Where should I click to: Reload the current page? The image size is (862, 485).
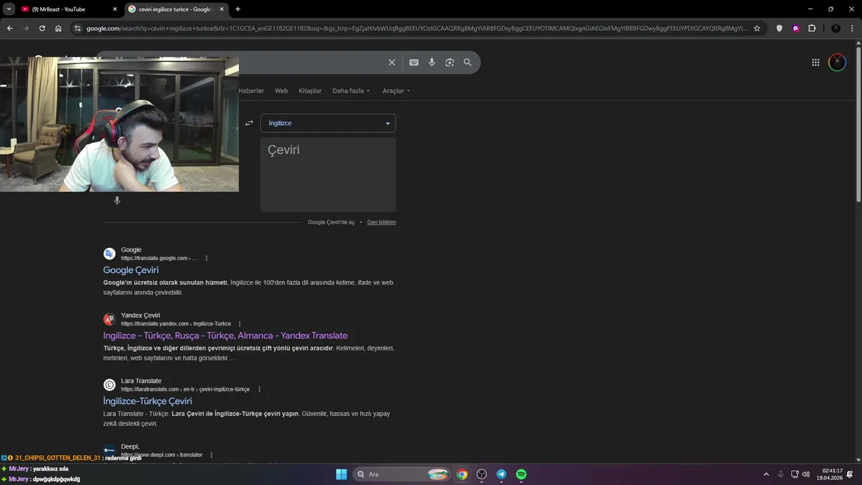click(x=42, y=28)
